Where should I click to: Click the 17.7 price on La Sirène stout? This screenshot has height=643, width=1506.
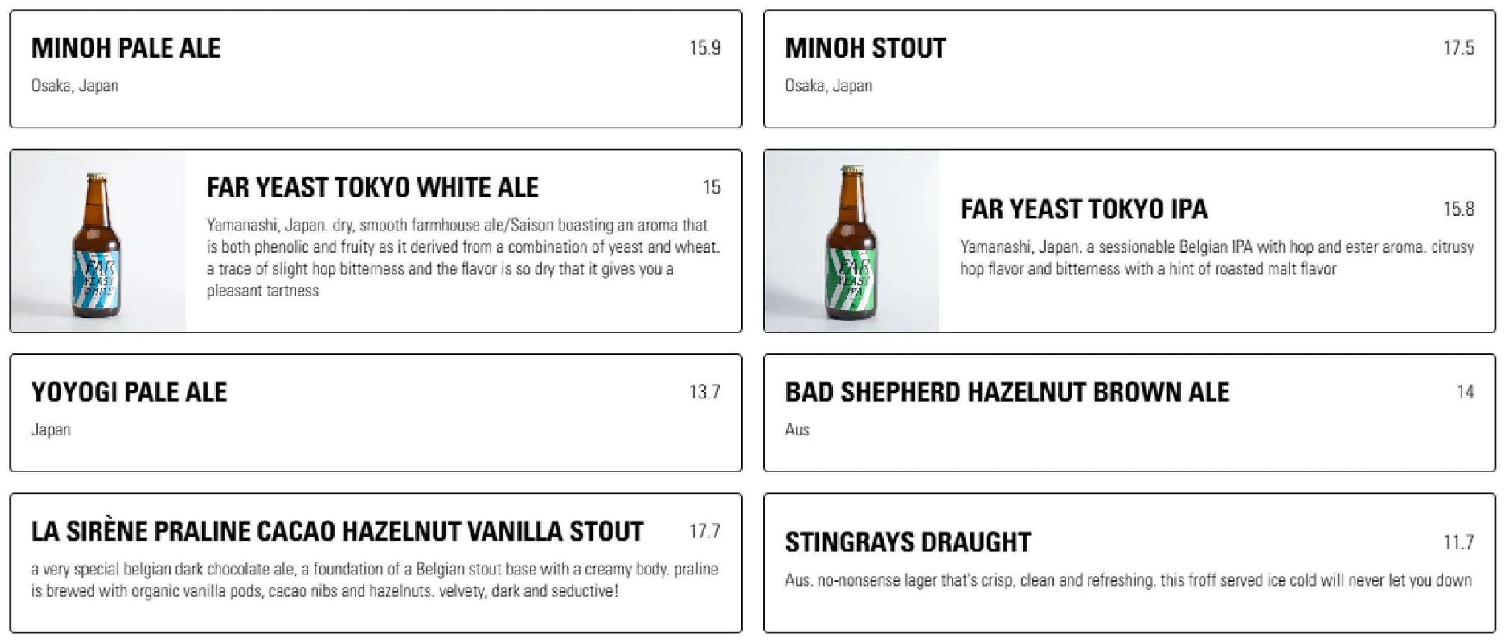pos(705,531)
